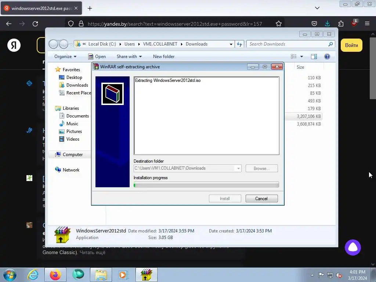
Task: Open Firefox hamburger application menu
Action: coord(367,23)
